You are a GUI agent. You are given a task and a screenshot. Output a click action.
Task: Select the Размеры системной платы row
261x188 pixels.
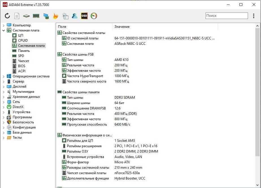102,168
